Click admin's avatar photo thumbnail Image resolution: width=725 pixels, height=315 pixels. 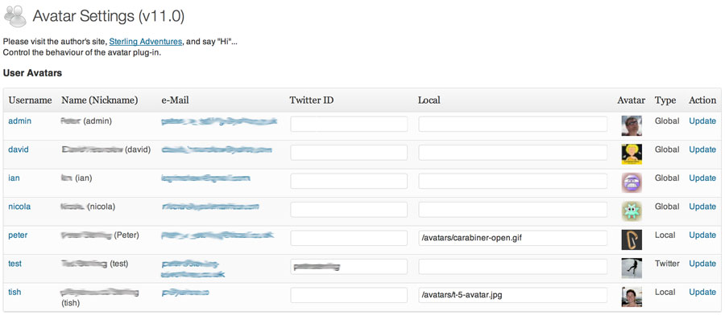coord(632,126)
